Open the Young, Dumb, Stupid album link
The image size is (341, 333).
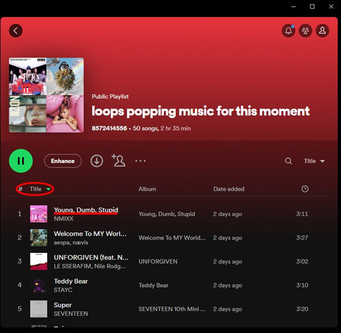point(167,214)
